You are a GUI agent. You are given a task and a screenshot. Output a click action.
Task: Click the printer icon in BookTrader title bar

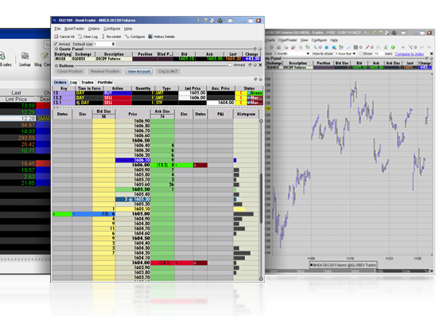[x=212, y=21]
